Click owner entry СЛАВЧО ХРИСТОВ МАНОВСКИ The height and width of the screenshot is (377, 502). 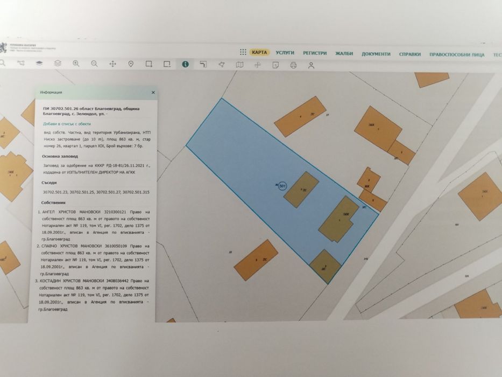[x=94, y=260]
